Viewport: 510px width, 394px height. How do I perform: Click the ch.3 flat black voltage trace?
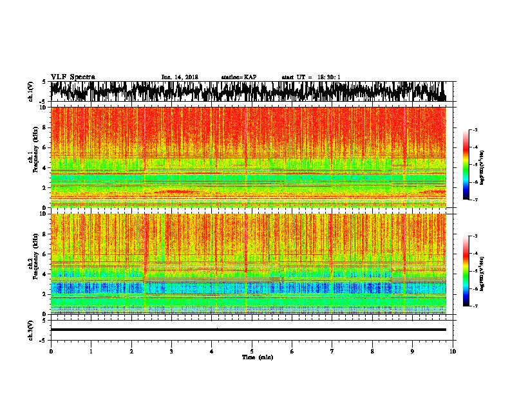pos(249,330)
